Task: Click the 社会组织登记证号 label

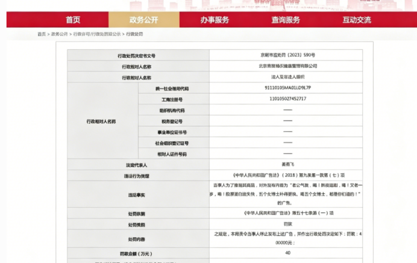Action: (172, 143)
